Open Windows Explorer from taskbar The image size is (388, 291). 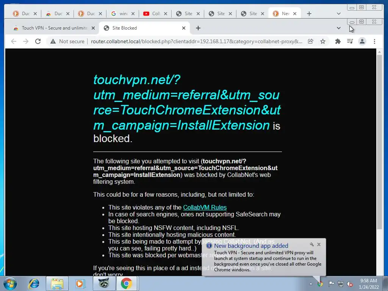tap(57, 283)
